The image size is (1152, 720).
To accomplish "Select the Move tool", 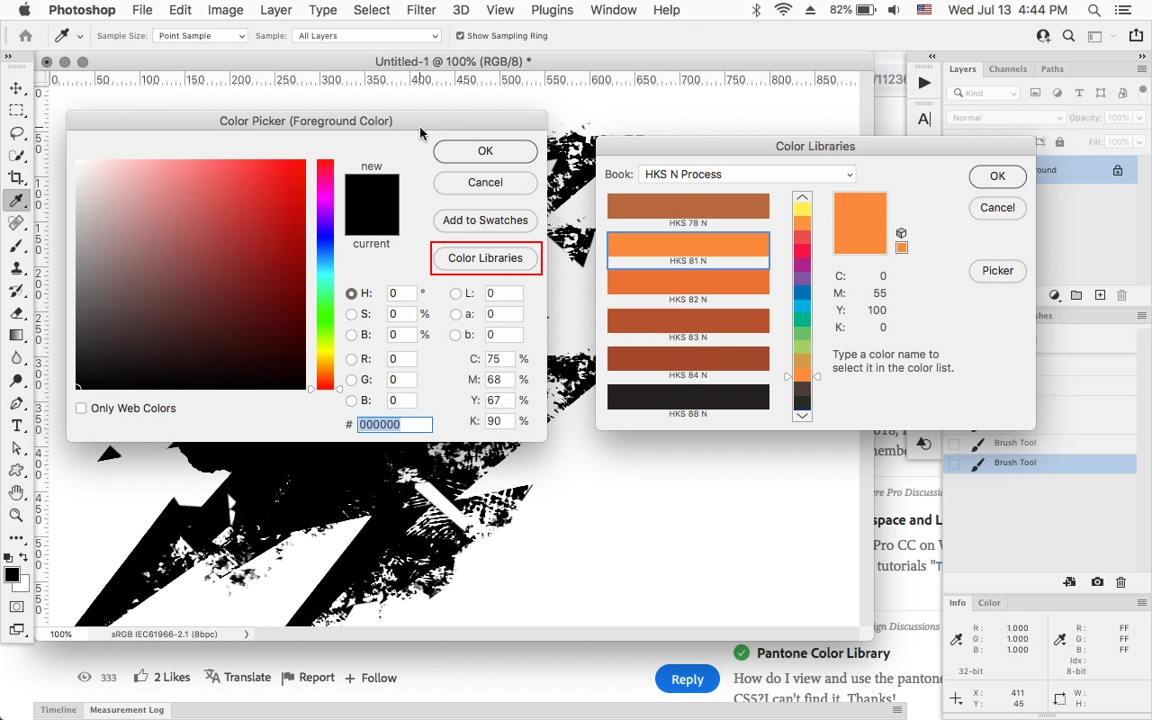I will (x=16, y=88).
